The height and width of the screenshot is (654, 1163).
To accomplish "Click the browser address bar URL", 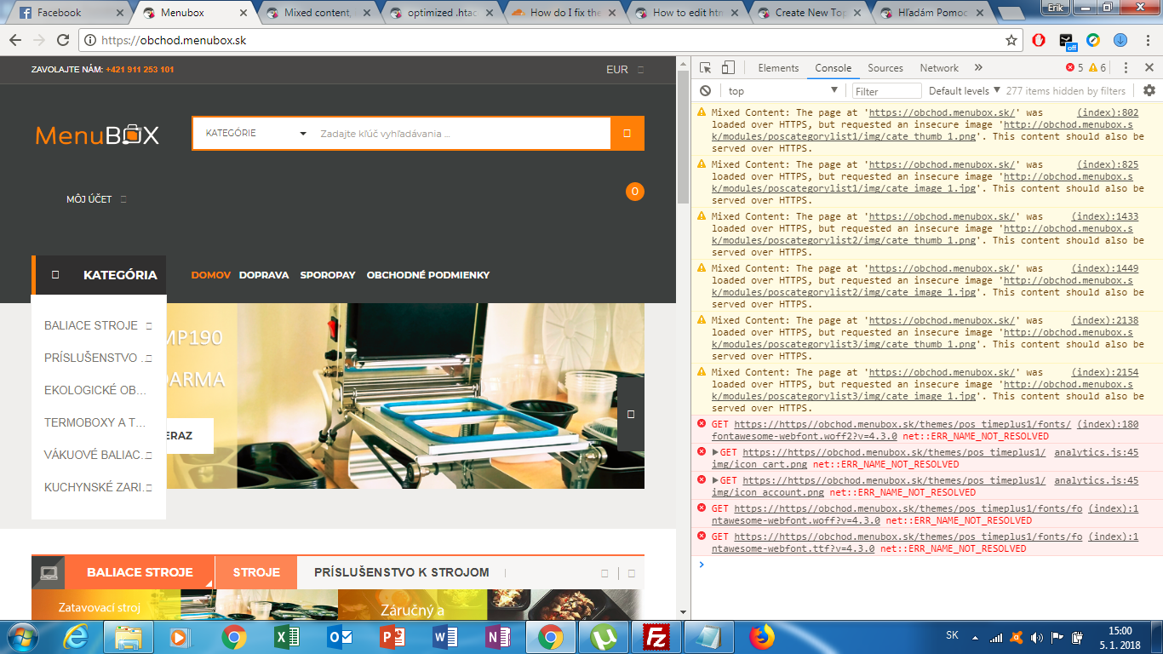I will tap(174, 40).
